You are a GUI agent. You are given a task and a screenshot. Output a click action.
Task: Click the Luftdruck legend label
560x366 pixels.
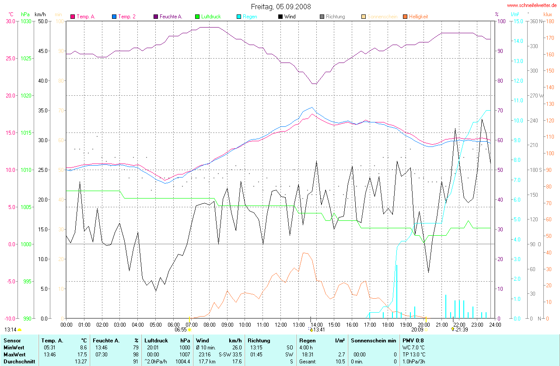pyautogui.click(x=211, y=17)
